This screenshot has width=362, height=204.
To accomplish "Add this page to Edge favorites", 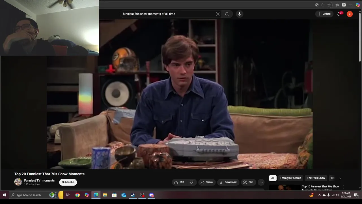I will pyautogui.click(x=329, y=5).
